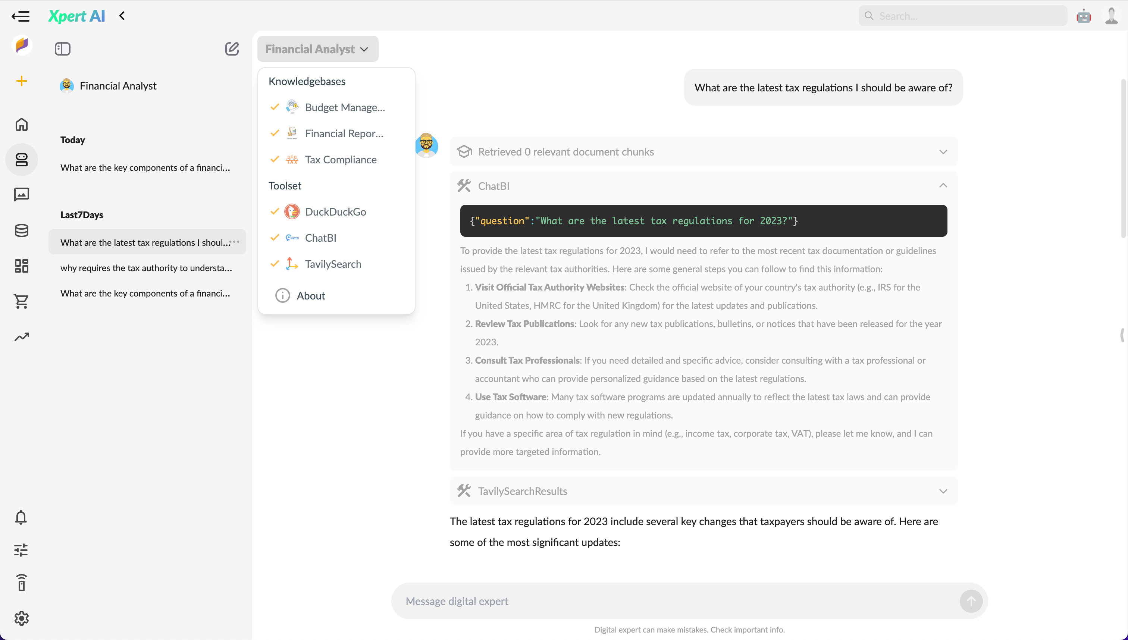Screen dimensions: 1128x640
Task: Click the notifications bell icon
Action: (21, 517)
